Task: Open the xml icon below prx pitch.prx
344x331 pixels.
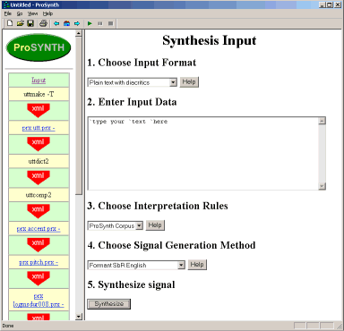Action: (x=39, y=278)
